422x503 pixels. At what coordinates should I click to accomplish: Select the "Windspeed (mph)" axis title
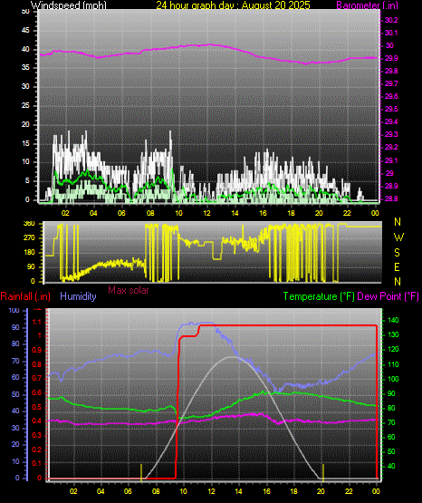(x=69, y=5)
